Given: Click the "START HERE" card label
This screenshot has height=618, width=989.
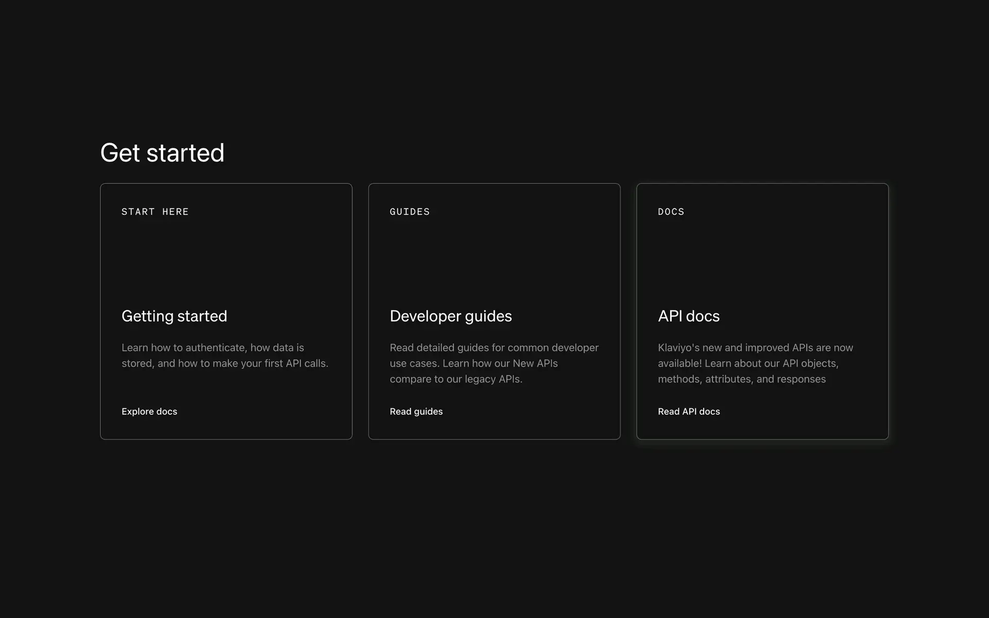Looking at the screenshot, I should coord(155,212).
